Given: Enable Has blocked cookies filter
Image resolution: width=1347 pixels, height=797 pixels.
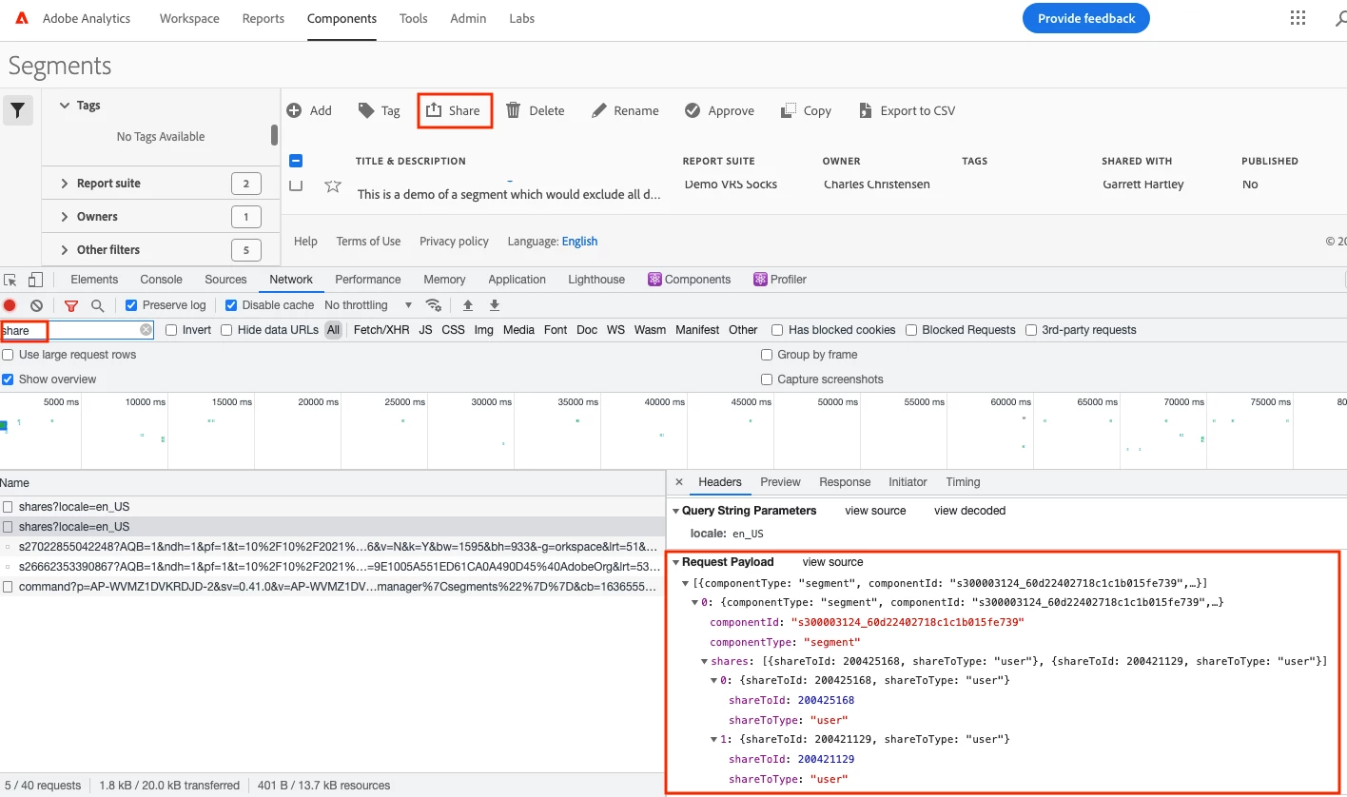Looking at the screenshot, I should pos(777,330).
